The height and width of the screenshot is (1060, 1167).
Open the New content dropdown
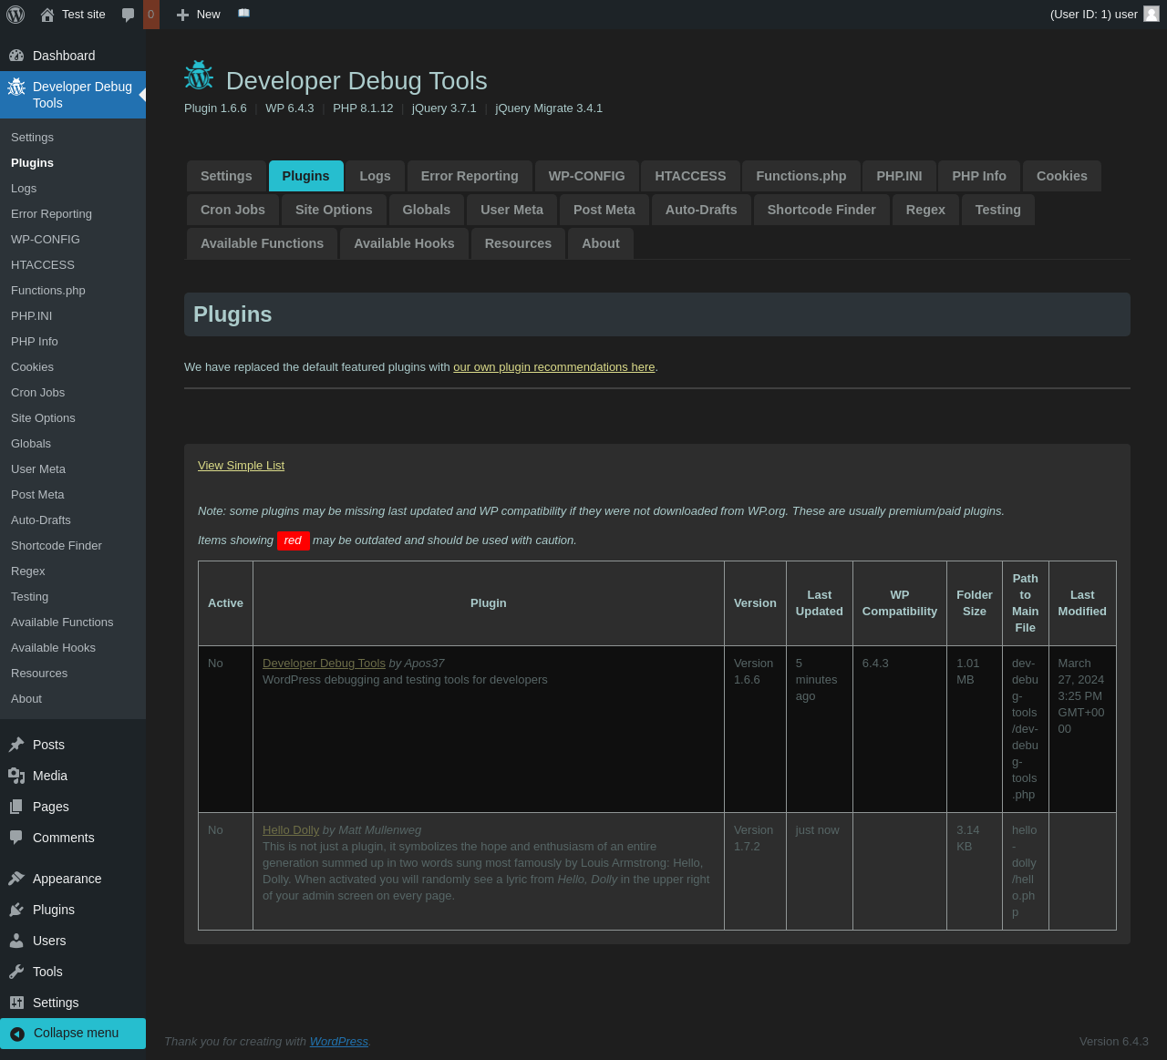[x=199, y=15]
